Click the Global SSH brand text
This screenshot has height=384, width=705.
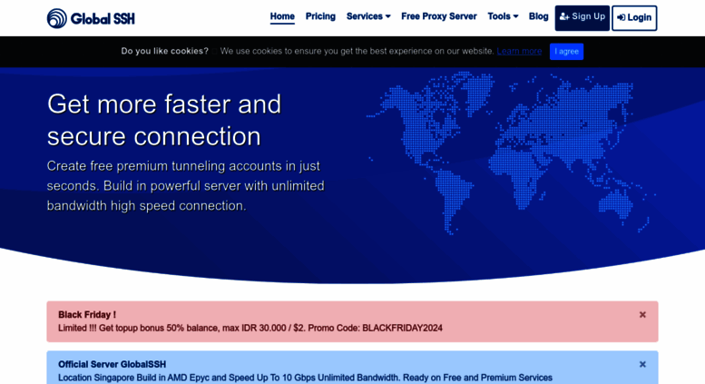[x=103, y=19]
